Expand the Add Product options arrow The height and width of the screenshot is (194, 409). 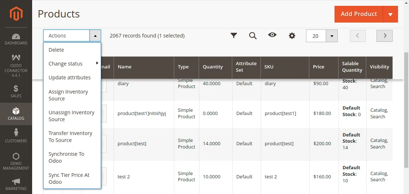[390, 14]
